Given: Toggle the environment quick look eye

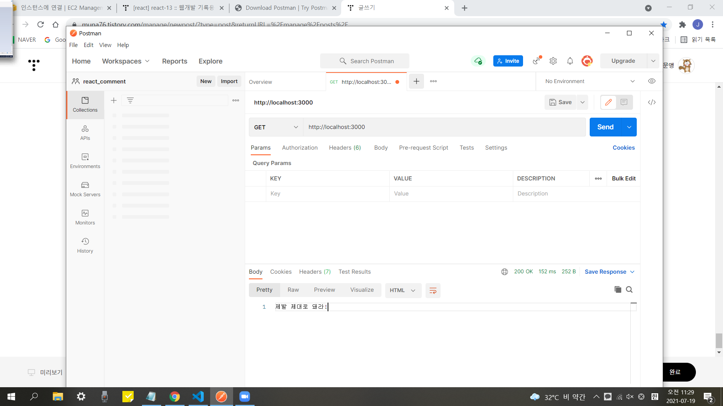Looking at the screenshot, I should coord(652,81).
